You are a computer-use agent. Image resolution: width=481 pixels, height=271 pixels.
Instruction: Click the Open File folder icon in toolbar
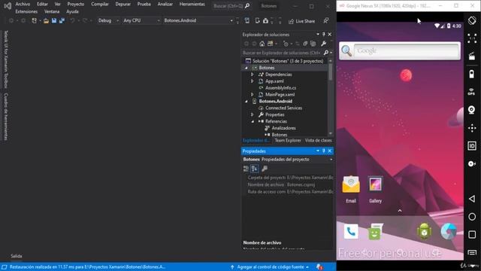tap(46, 20)
